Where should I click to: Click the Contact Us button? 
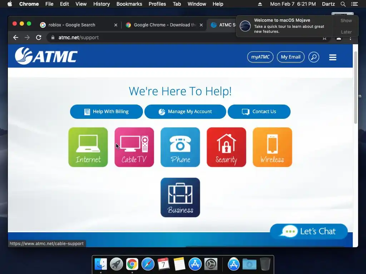259,112
